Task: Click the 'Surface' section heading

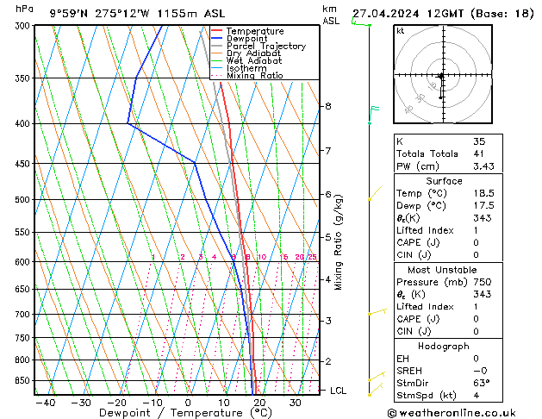Action: (x=444, y=181)
